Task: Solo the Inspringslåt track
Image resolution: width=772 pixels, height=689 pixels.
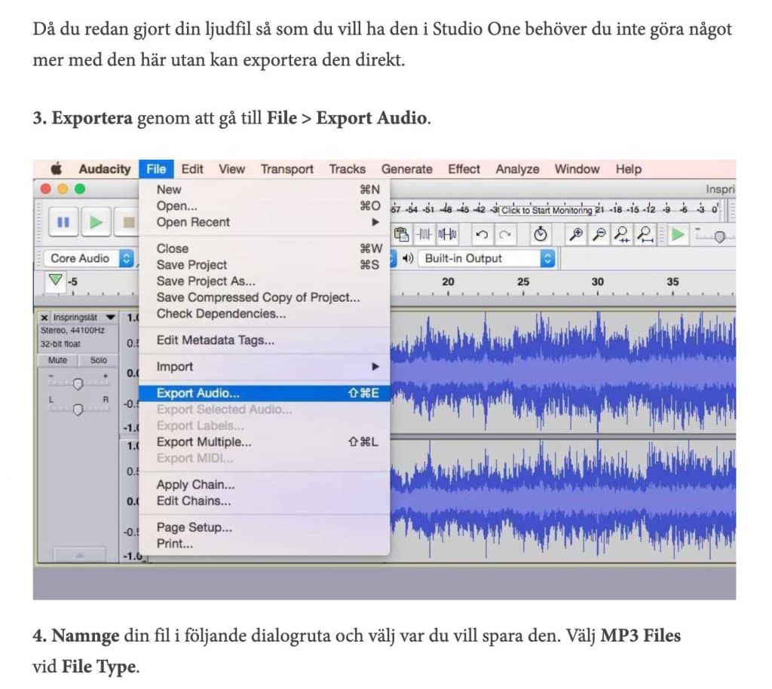Action: pyautogui.click(x=99, y=360)
